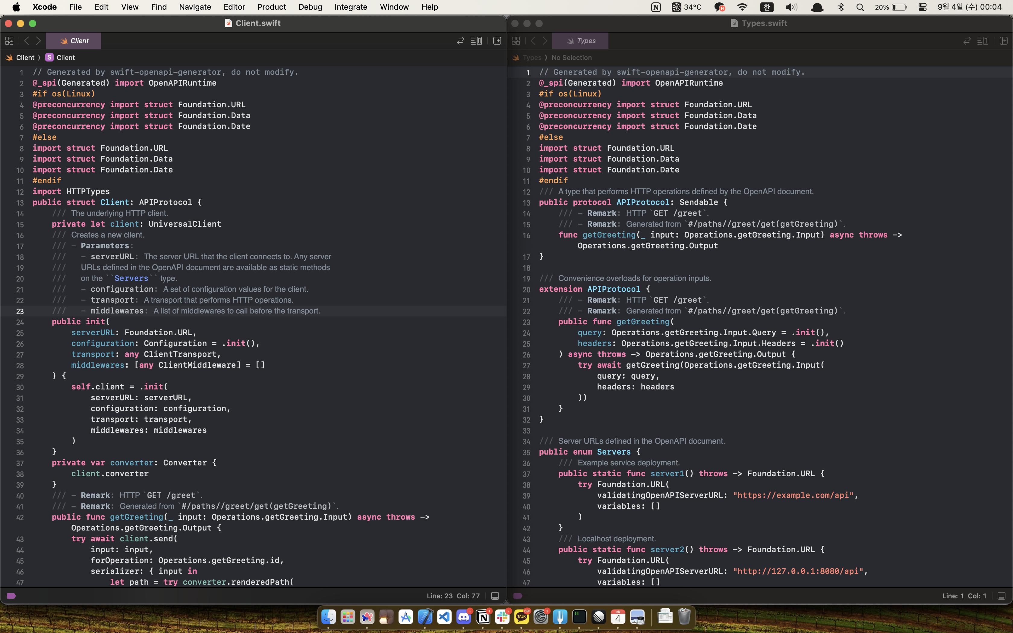The width and height of the screenshot is (1013, 633).
Task: Click Line 23 Col 77 position indicator
Action: (x=453, y=596)
